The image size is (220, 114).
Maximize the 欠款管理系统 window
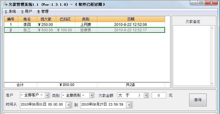pyautogui.click(x=201, y=3)
